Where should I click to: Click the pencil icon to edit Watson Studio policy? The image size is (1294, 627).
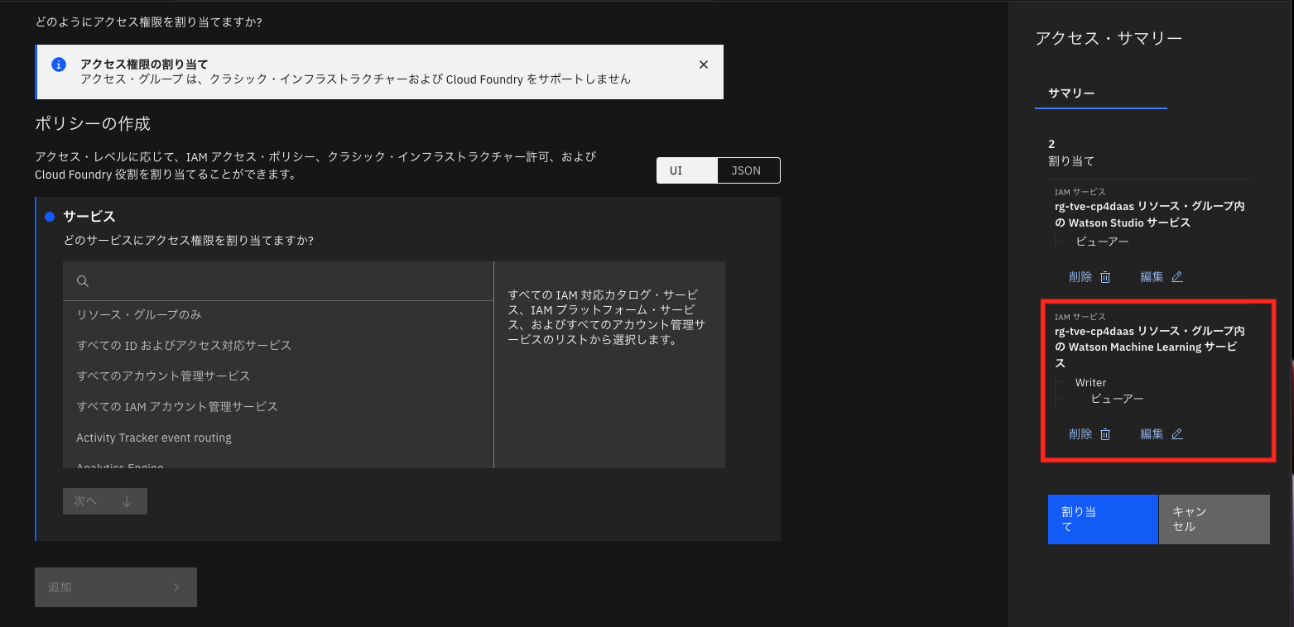[1178, 276]
